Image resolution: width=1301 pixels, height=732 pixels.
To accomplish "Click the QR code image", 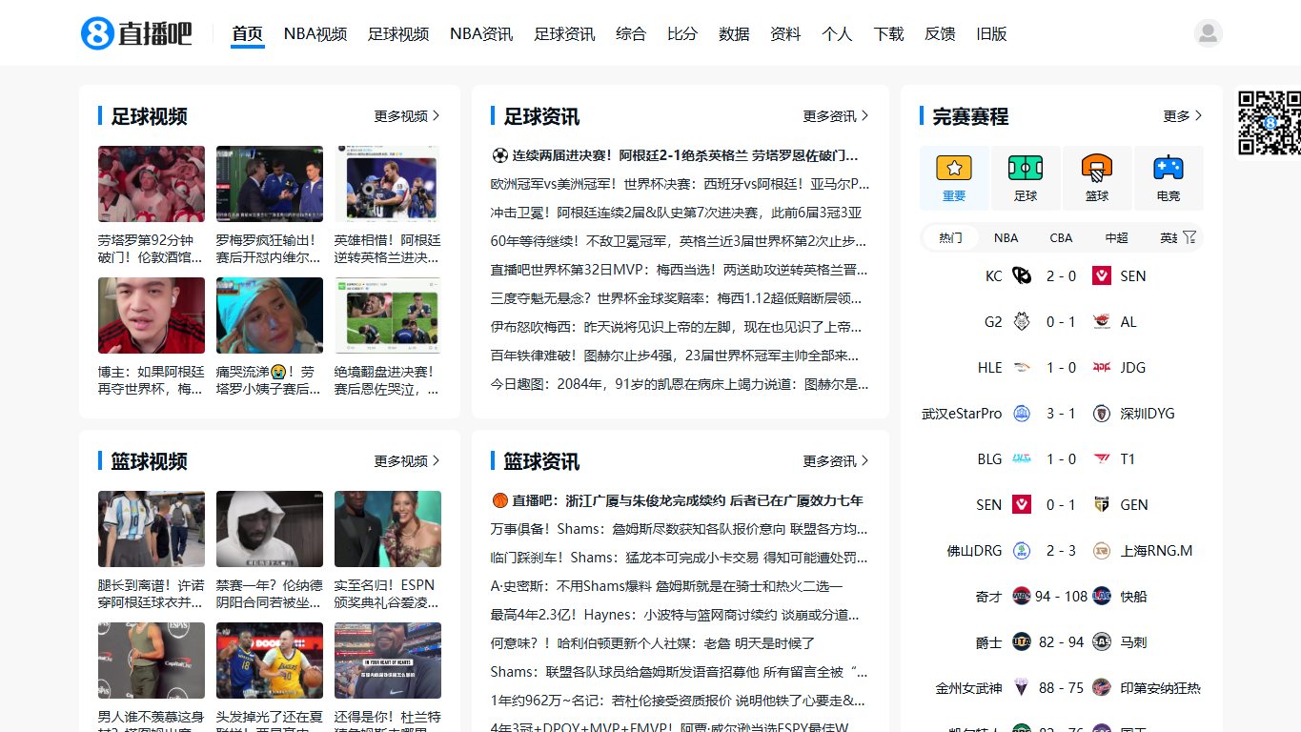I will [x=1270, y=123].
